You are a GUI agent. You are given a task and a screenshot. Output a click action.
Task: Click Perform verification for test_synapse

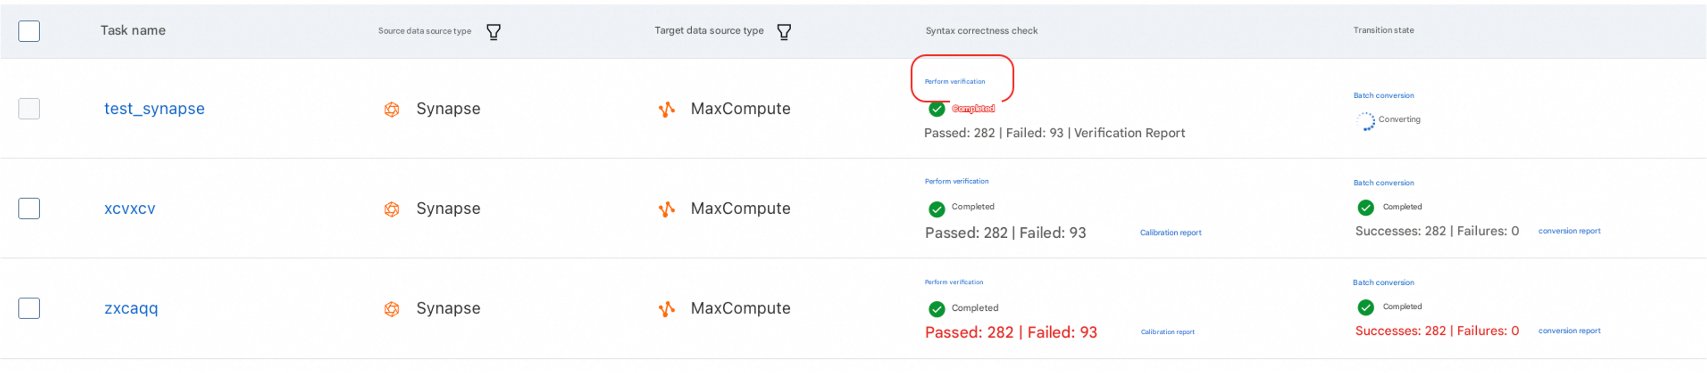[x=955, y=82]
